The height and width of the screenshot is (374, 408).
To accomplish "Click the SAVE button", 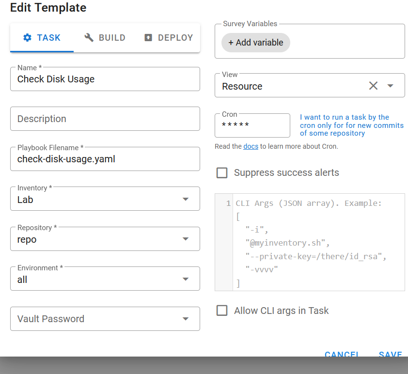I will 390,354.
